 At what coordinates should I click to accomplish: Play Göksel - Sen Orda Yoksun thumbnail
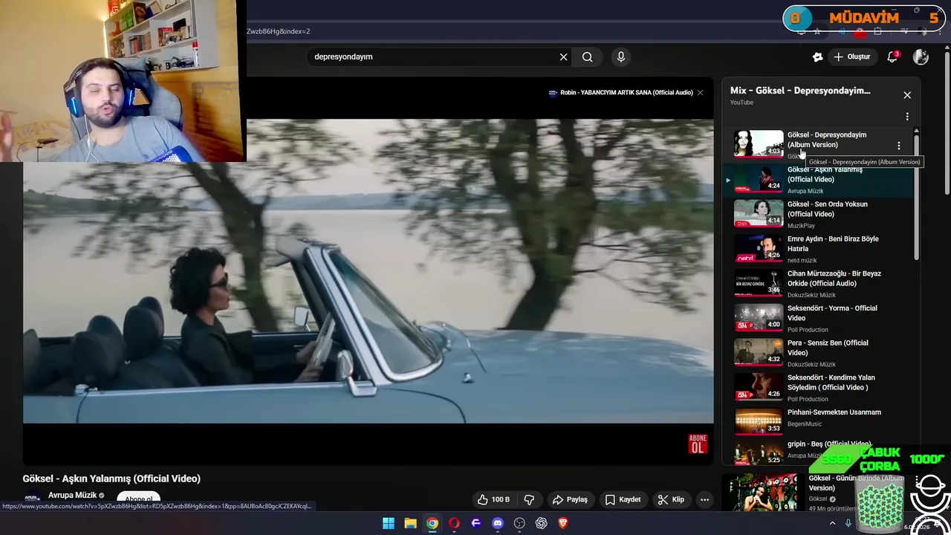click(758, 213)
